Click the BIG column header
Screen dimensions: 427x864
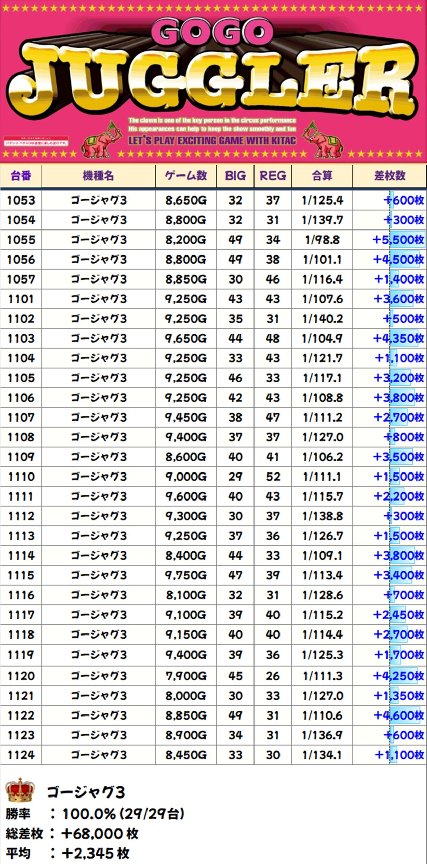point(235,176)
